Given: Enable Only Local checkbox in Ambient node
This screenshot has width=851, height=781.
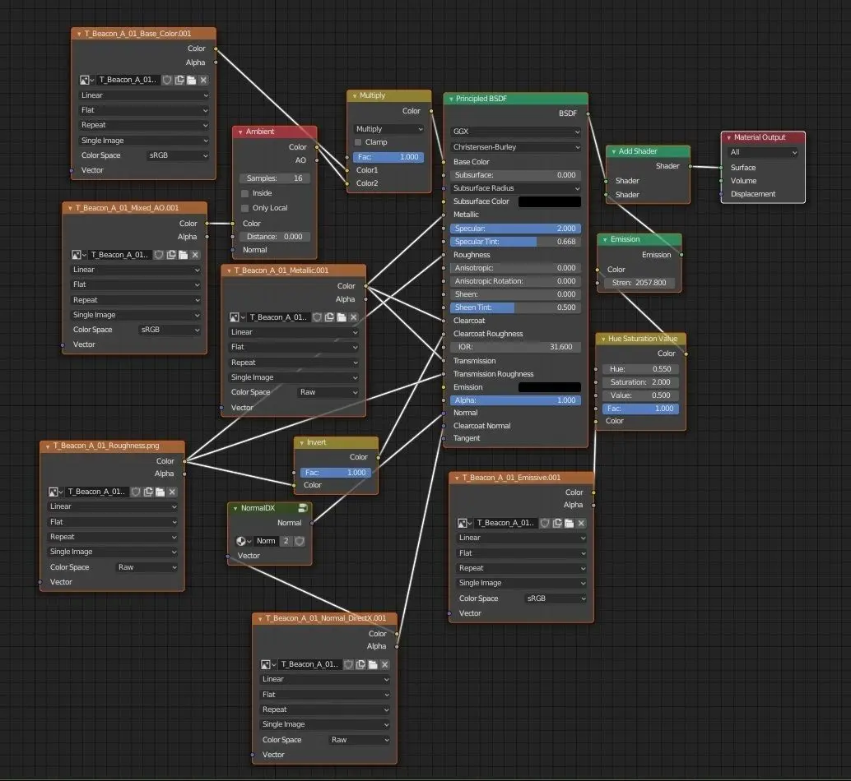Looking at the screenshot, I should coord(244,208).
